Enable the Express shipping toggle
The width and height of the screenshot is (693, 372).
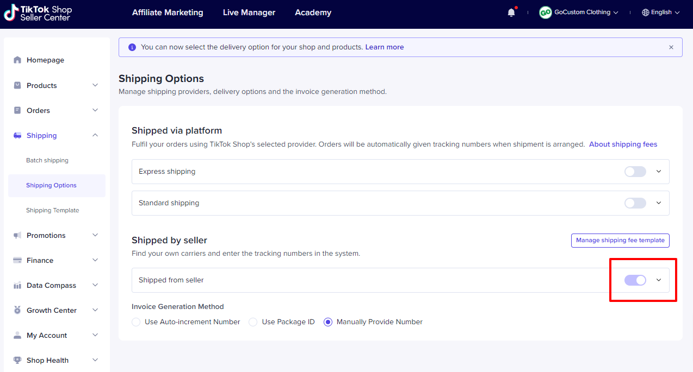[x=635, y=172]
